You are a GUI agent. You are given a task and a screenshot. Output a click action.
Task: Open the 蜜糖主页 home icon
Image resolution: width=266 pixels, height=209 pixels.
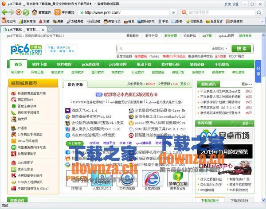click(35, 12)
